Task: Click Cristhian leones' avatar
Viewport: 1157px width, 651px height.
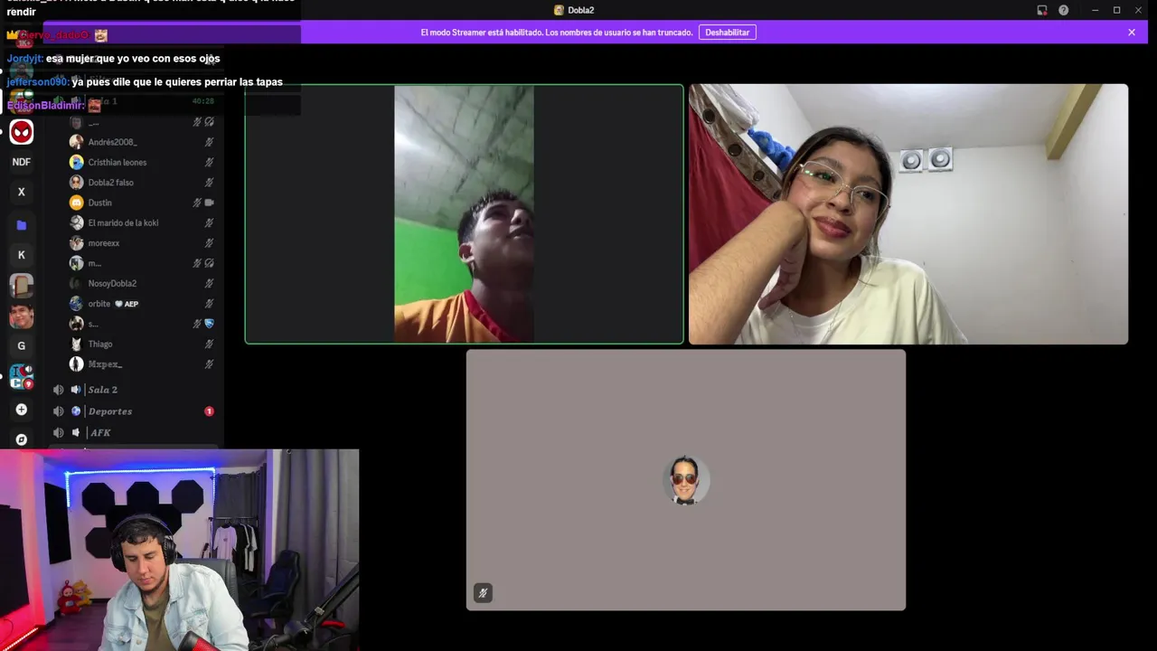Action: tap(77, 162)
